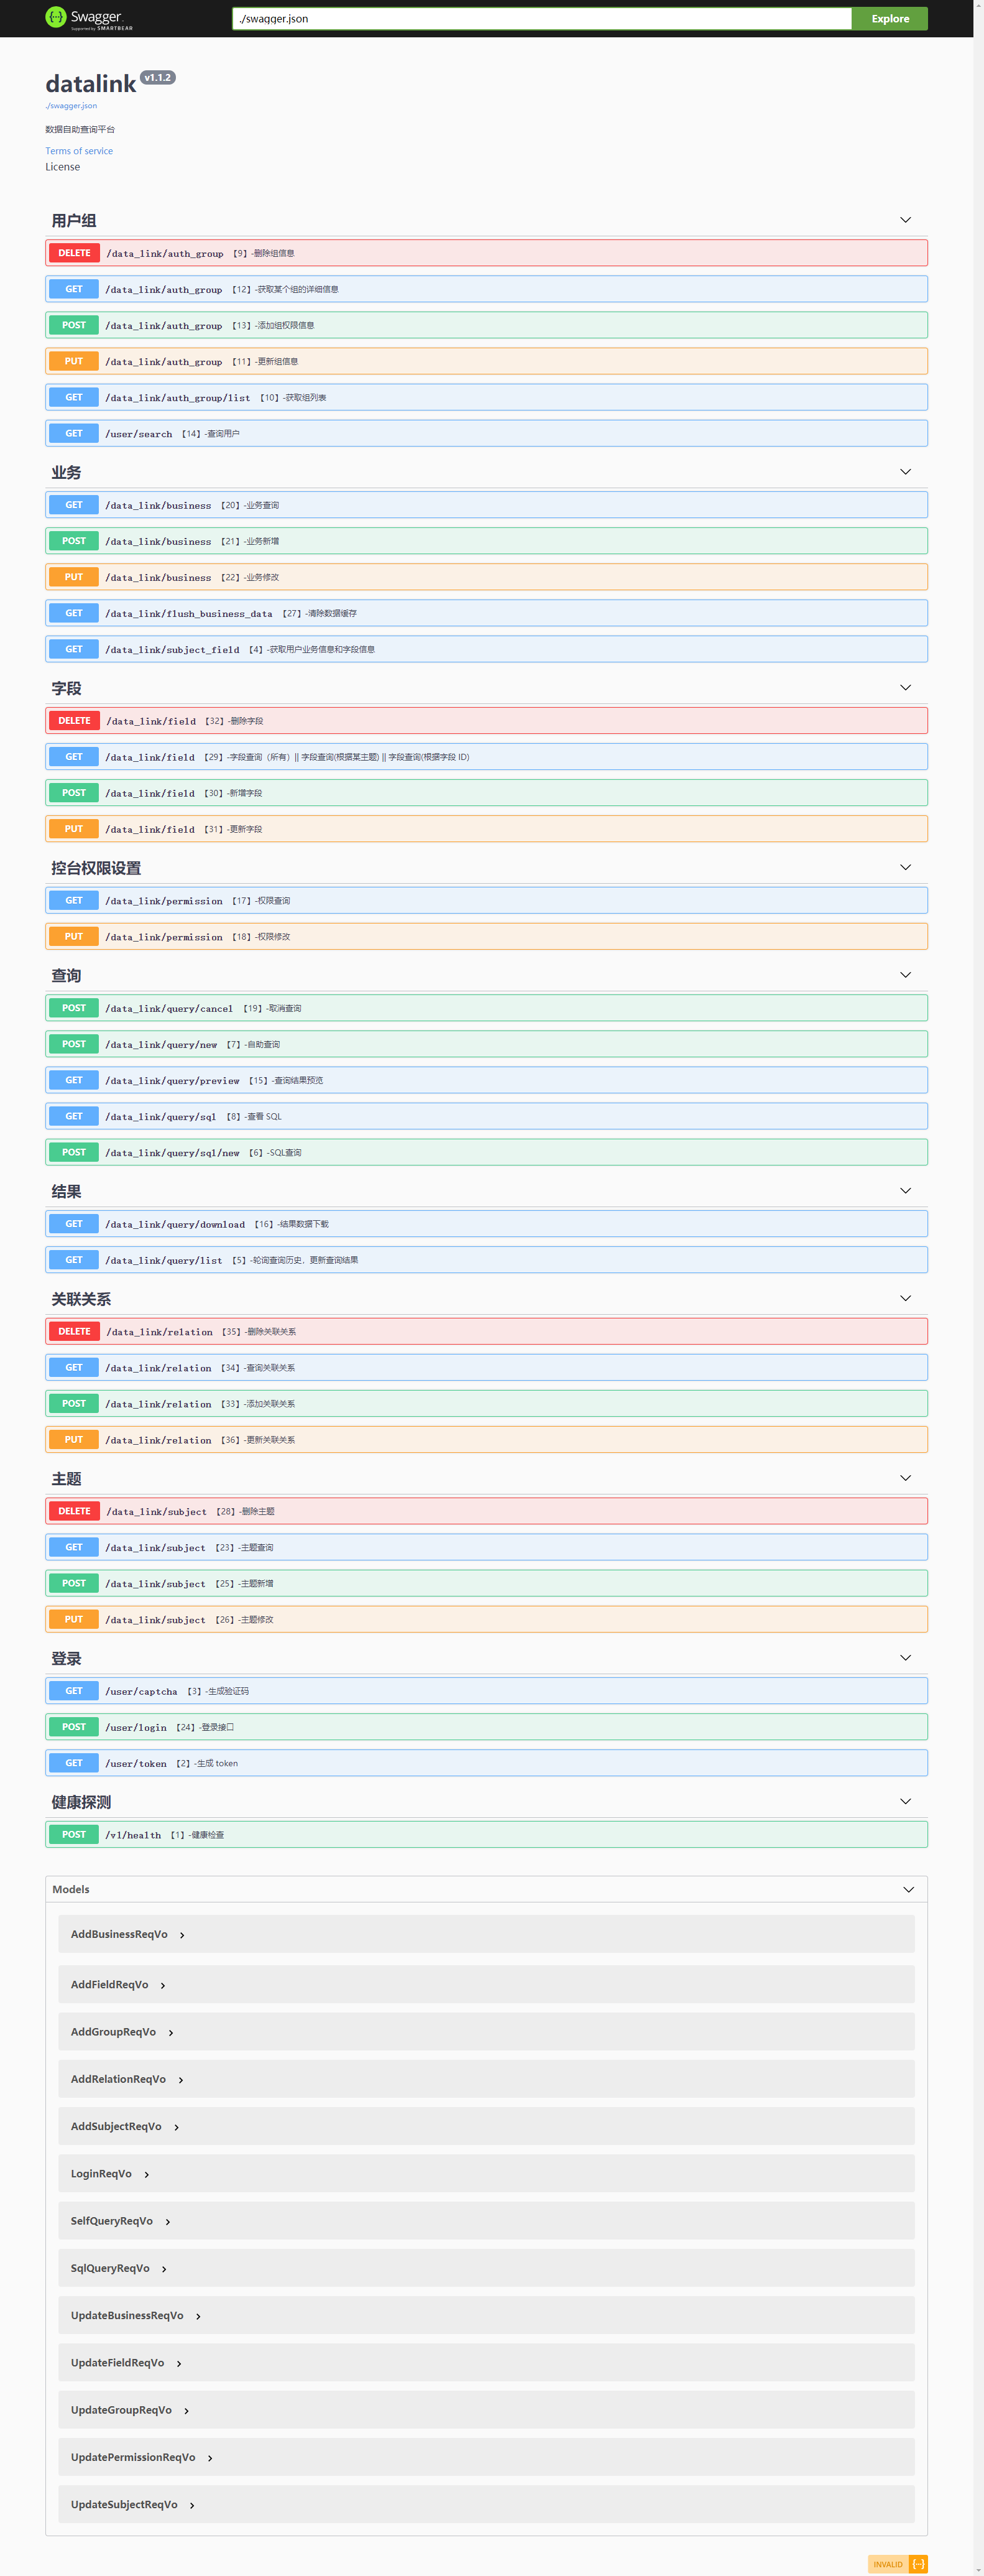This screenshot has height=2576, width=984.
Task: Expand PUT /data_link/auth_group operation
Action: pyautogui.click(x=487, y=361)
